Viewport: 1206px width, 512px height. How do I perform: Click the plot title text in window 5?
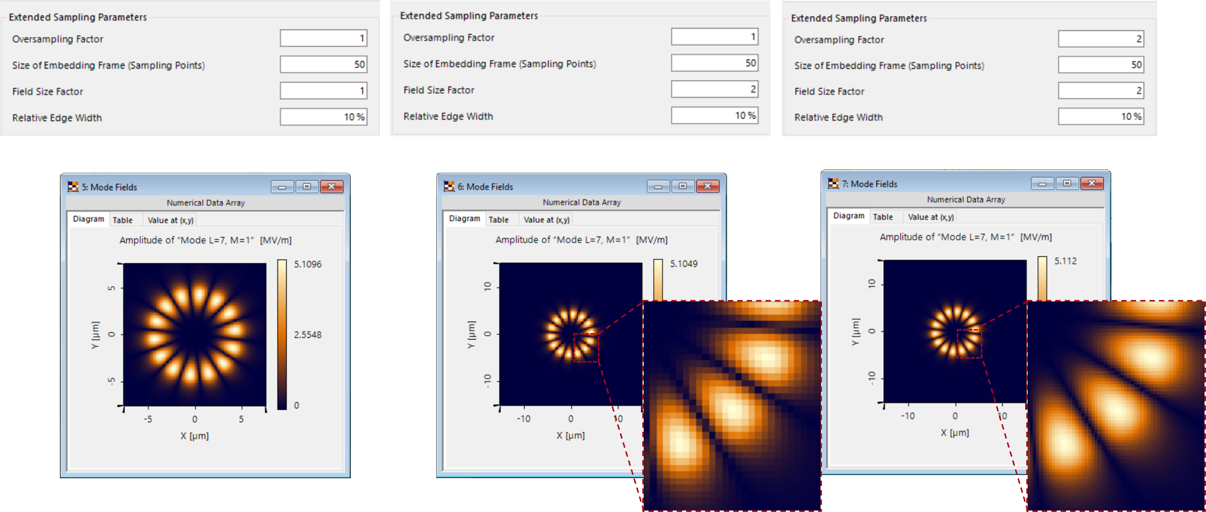coord(206,240)
